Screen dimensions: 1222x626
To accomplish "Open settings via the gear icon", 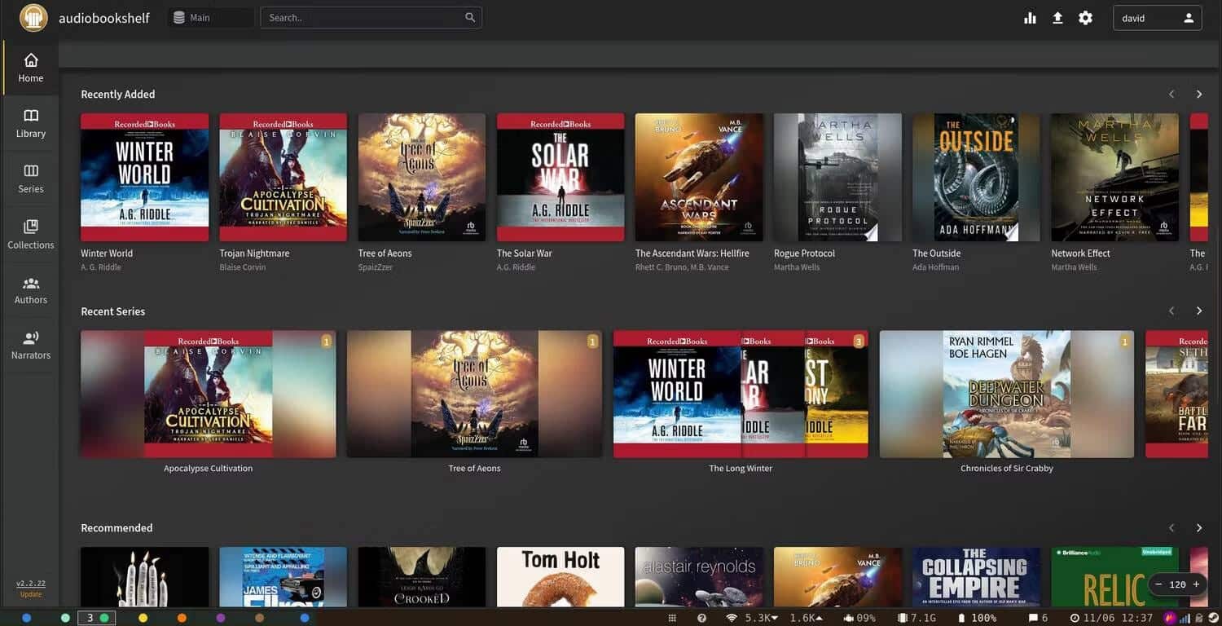I will 1085,18.
